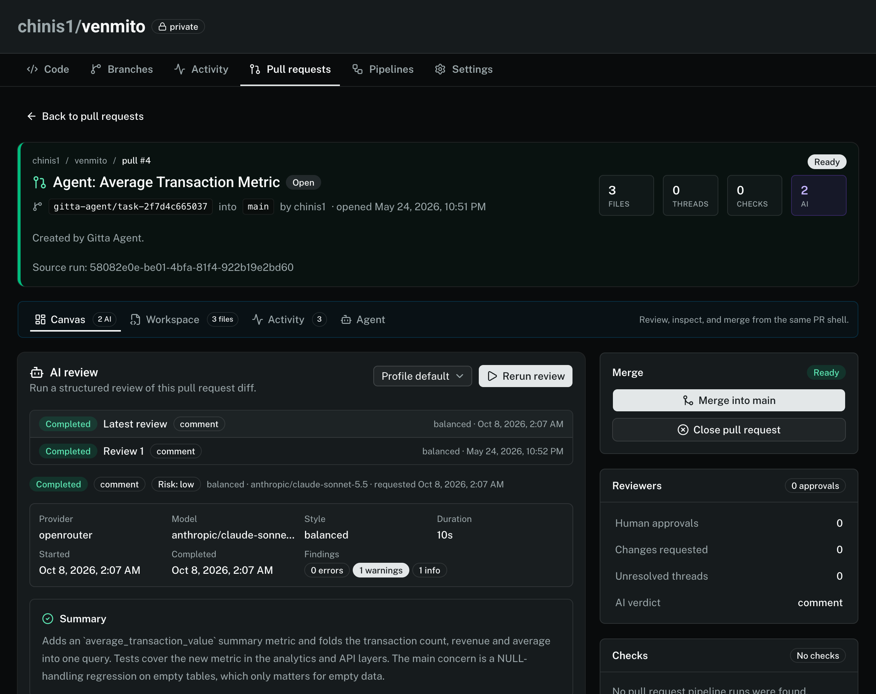Viewport: 876px width, 694px height.
Task: Click the X circle icon in Close pull request
Action: [683, 430]
